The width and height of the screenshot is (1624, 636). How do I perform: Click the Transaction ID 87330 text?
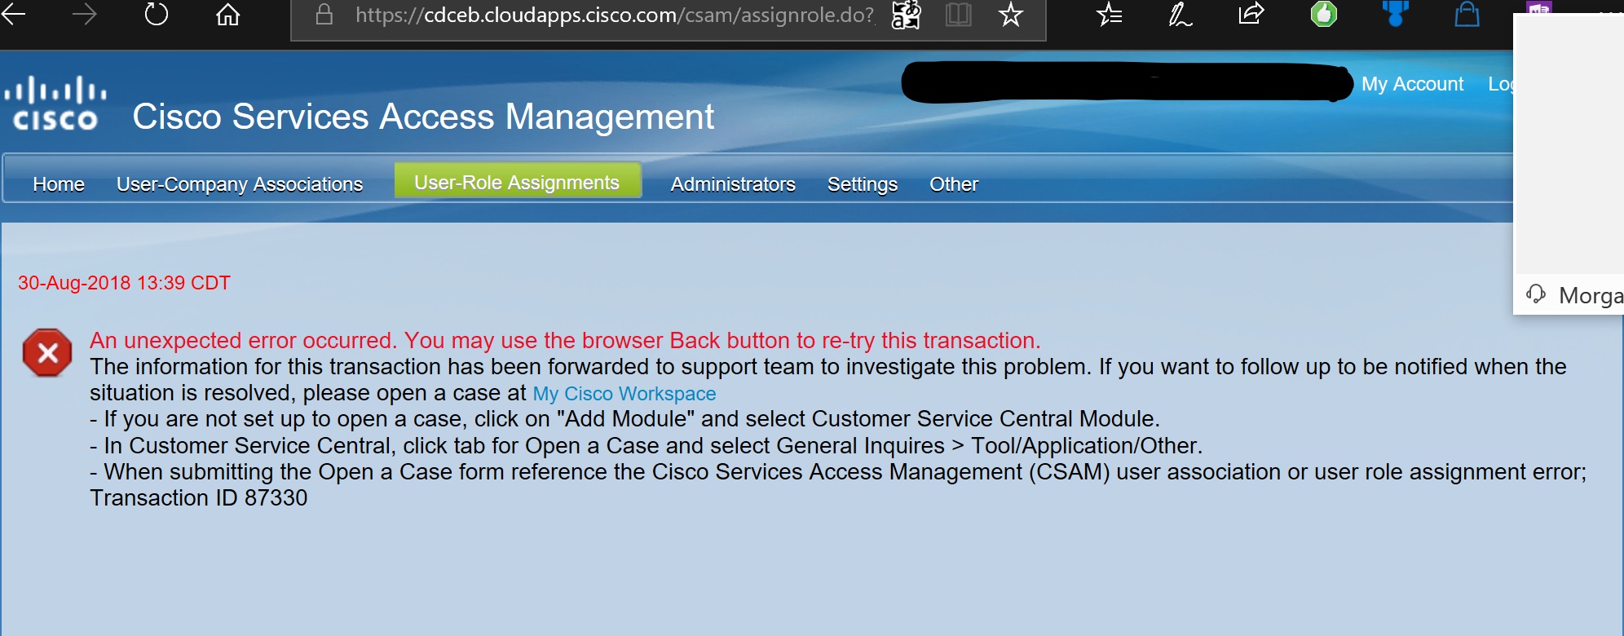[x=199, y=498]
